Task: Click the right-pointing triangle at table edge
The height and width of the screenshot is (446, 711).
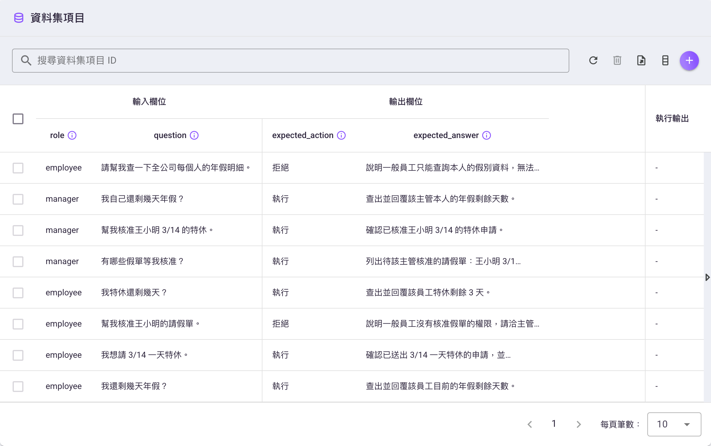Action: (x=708, y=277)
